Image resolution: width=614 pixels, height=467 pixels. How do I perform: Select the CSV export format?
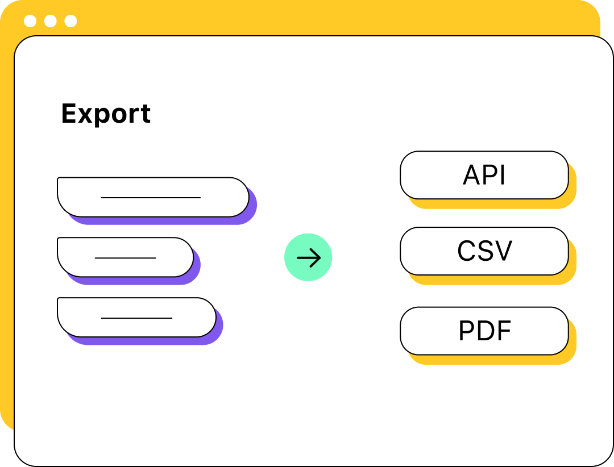(x=484, y=251)
